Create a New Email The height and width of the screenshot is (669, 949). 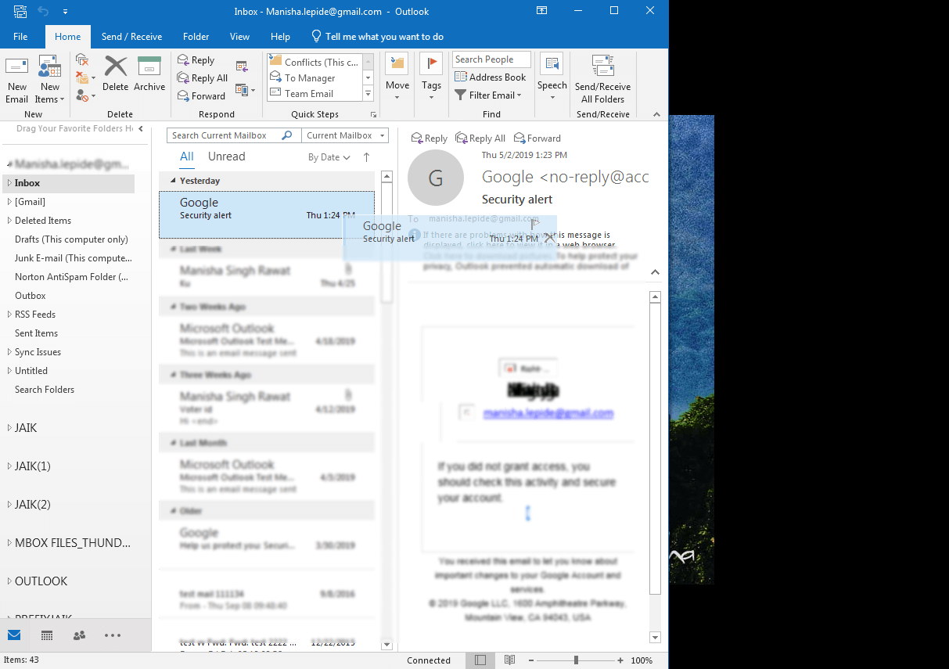tap(17, 80)
